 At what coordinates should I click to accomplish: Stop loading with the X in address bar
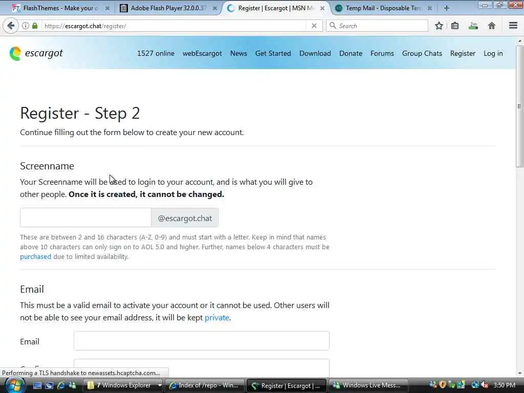coord(314,26)
